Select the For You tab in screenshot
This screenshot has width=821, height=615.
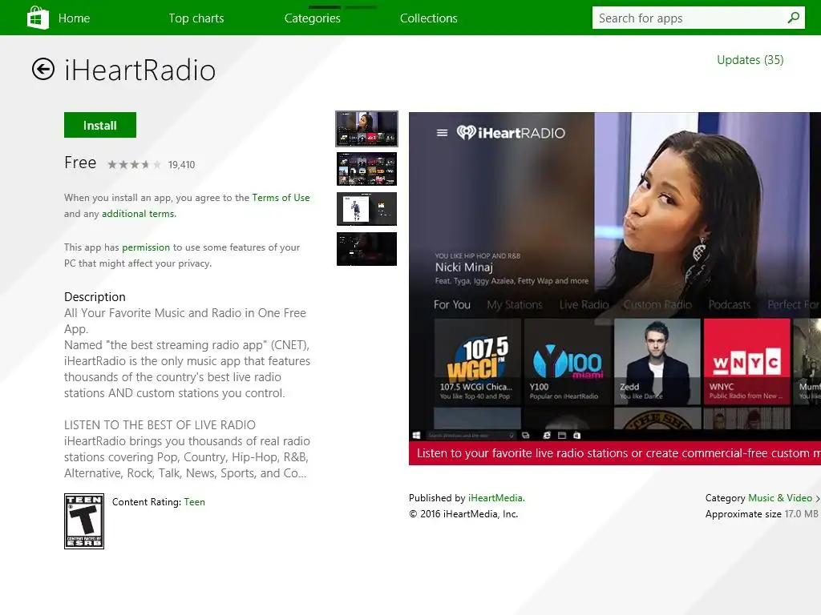click(x=452, y=304)
